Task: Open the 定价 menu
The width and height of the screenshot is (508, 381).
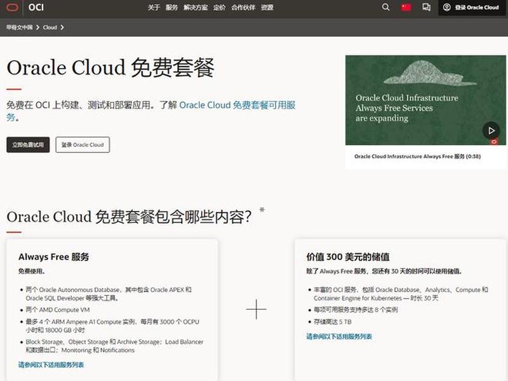Action: point(219,8)
